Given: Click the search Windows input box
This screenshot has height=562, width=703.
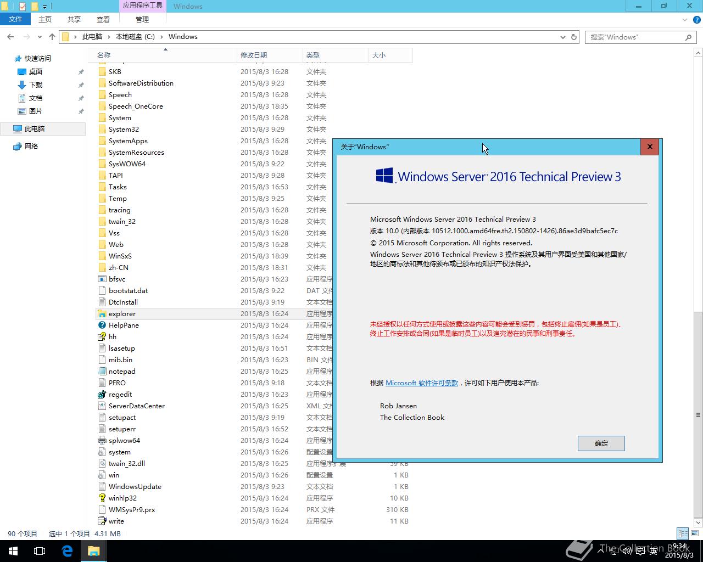Looking at the screenshot, I should coord(634,37).
